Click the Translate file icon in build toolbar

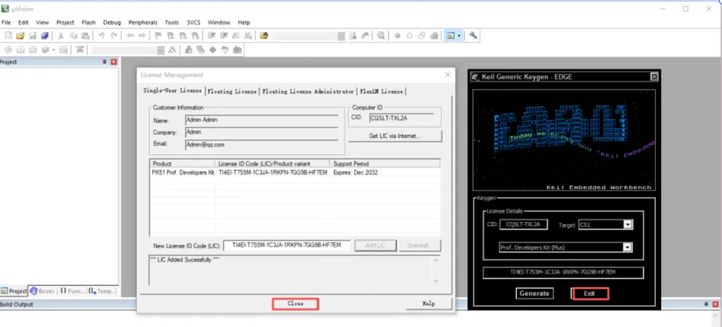coord(8,49)
